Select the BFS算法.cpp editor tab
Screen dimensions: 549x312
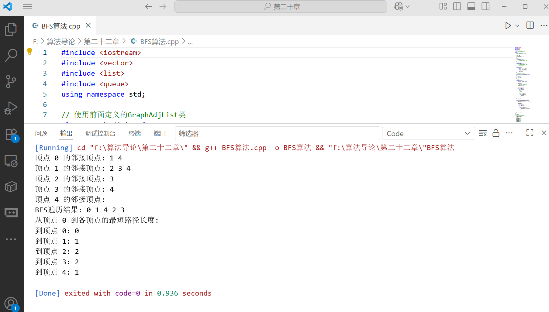[60, 26]
